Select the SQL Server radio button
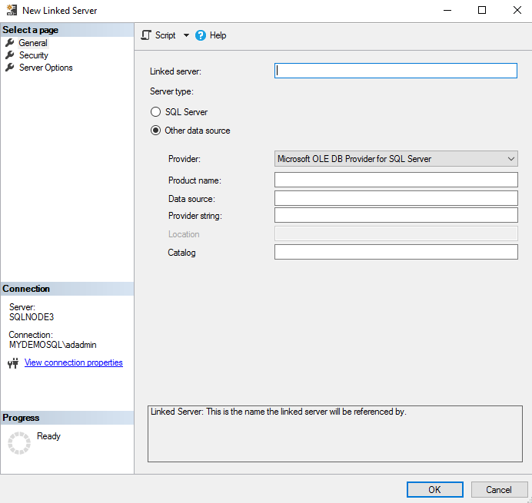Image resolution: width=532 pixels, height=503 pixels. coord(155,112)
